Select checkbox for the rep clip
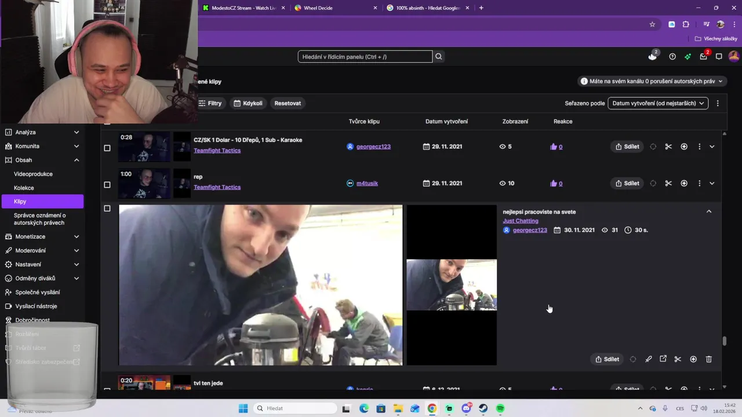 click(107, 184)
